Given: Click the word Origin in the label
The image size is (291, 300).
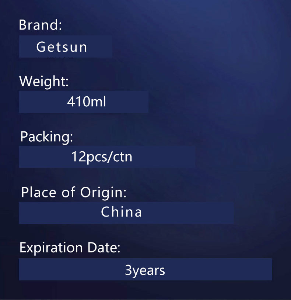Looking at the screenshot, I should (x=103, y=193).
